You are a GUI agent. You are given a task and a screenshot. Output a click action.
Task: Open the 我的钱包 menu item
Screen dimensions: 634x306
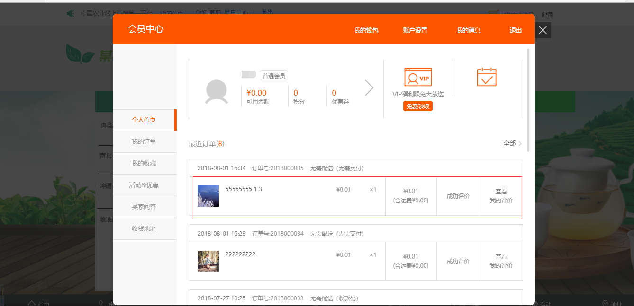[x=366, y=30]
